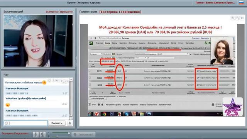Open the Платежи menu on the bank page
The height and width of the screenshot is (139, 247).
[x=99, y=43]
